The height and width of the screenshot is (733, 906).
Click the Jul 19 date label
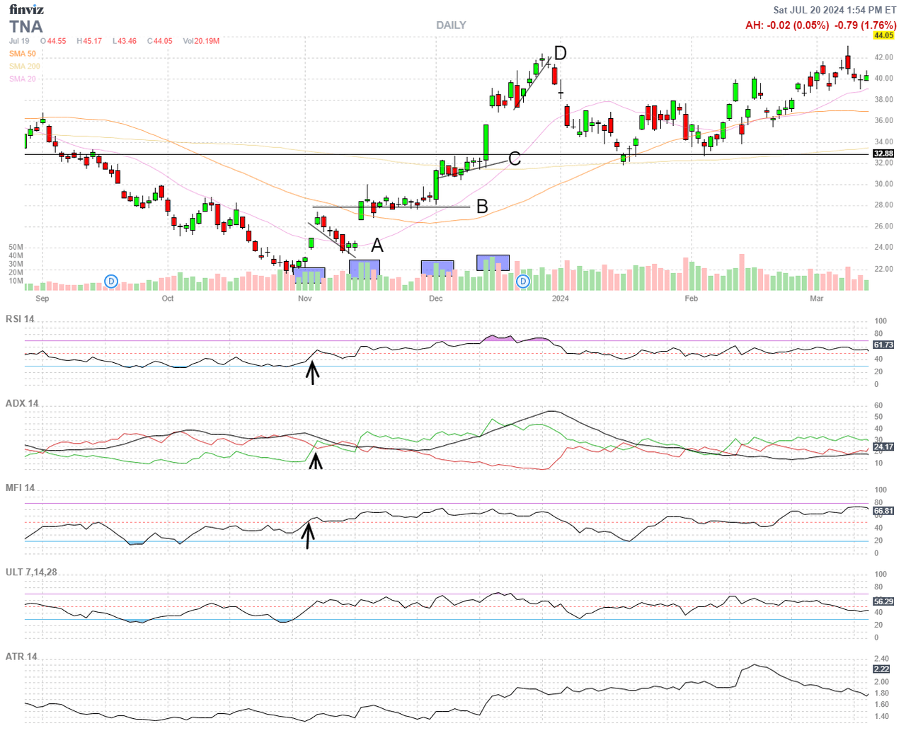(x=19, y=41)
